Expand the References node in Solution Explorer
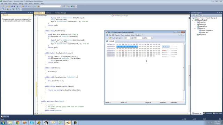This screenshot has height=125, width=223. tap(195, 24)
